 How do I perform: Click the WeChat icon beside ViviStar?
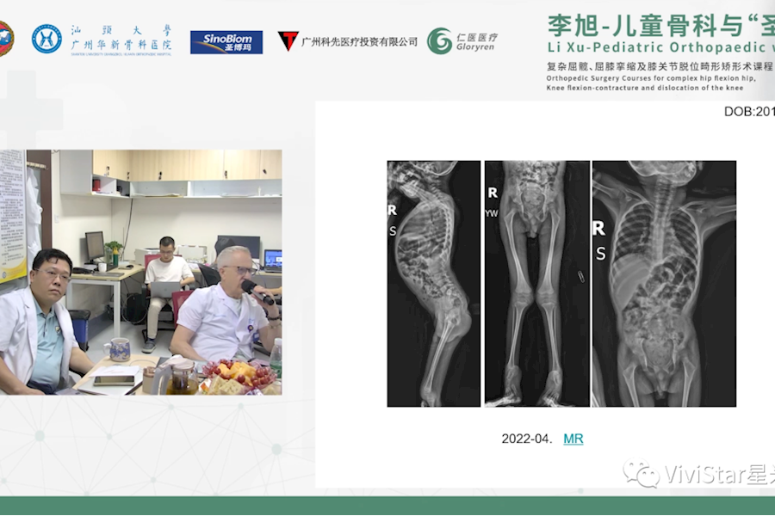point(641,474)
